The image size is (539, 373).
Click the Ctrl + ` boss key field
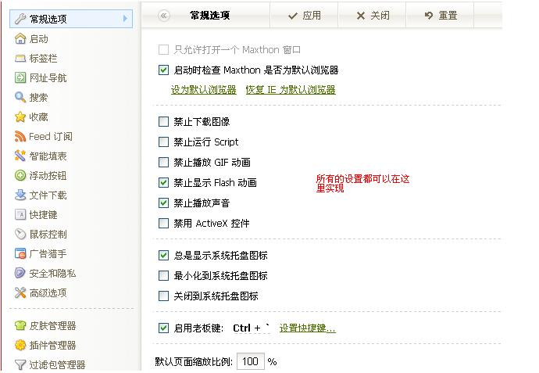[x=251, y=328]
